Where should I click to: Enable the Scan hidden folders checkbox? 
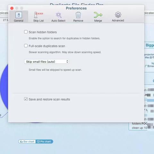[26, 32]
